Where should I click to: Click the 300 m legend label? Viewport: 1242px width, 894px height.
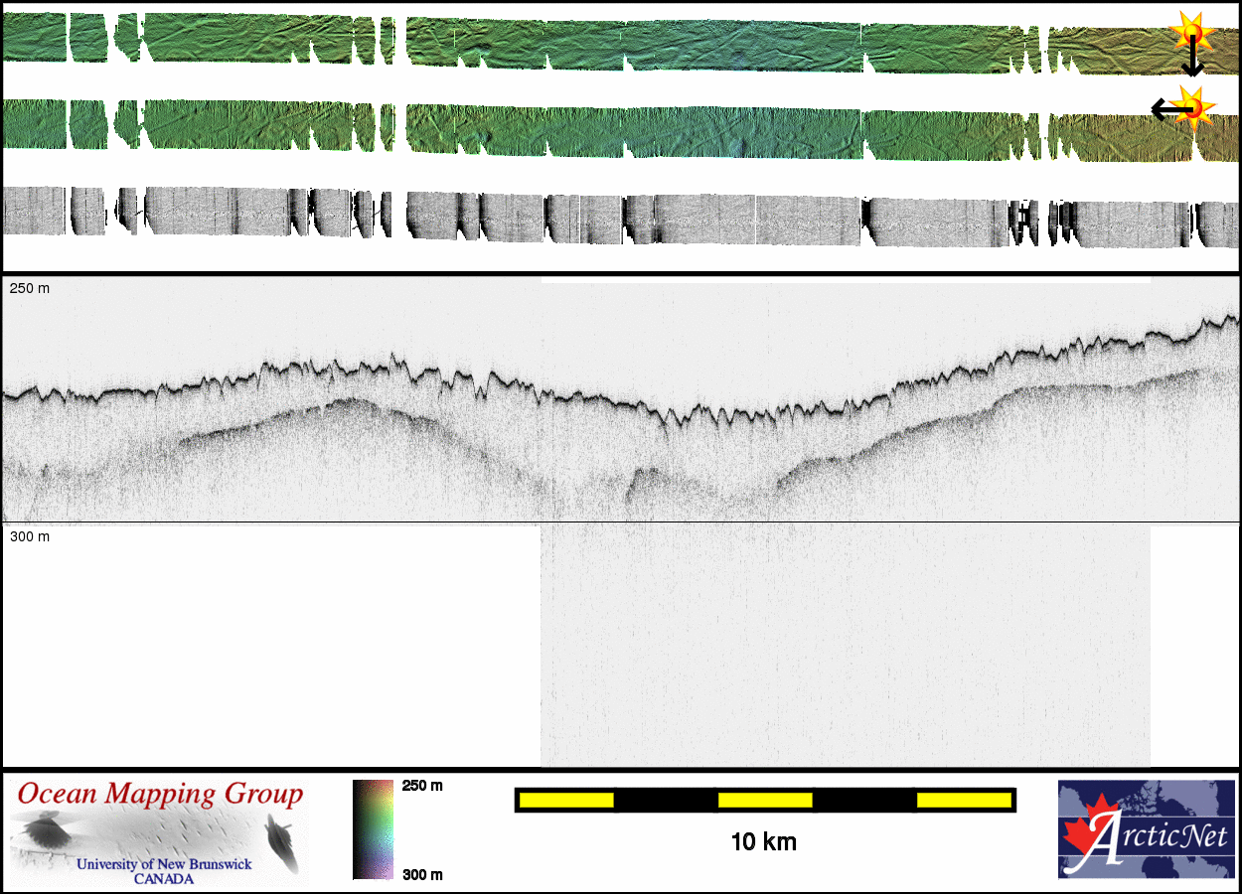point(422,874)
